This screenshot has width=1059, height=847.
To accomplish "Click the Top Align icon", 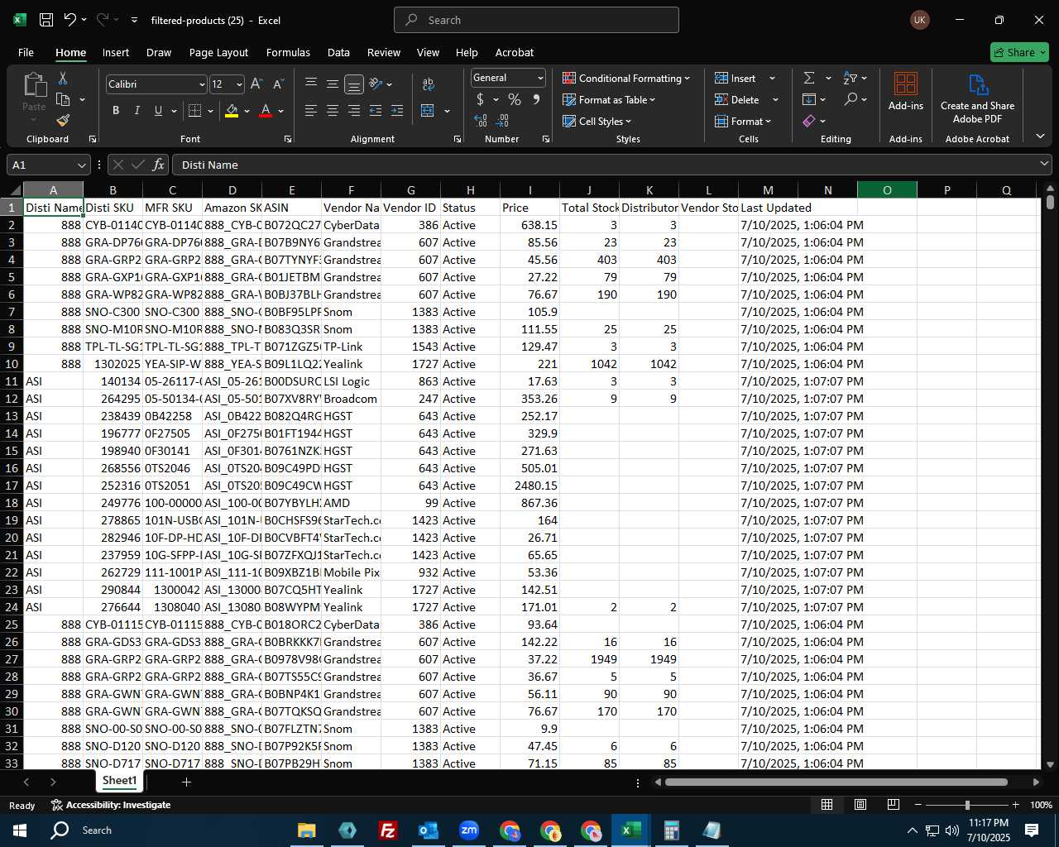I will (x=311, y=84).
